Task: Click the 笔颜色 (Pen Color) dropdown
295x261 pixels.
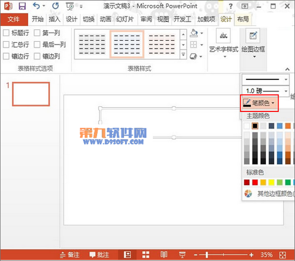Action: click(x=259, y=103)
